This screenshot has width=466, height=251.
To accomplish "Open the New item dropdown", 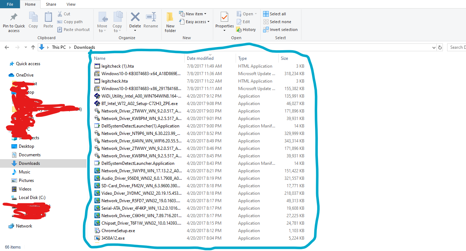I will (193, 14).
